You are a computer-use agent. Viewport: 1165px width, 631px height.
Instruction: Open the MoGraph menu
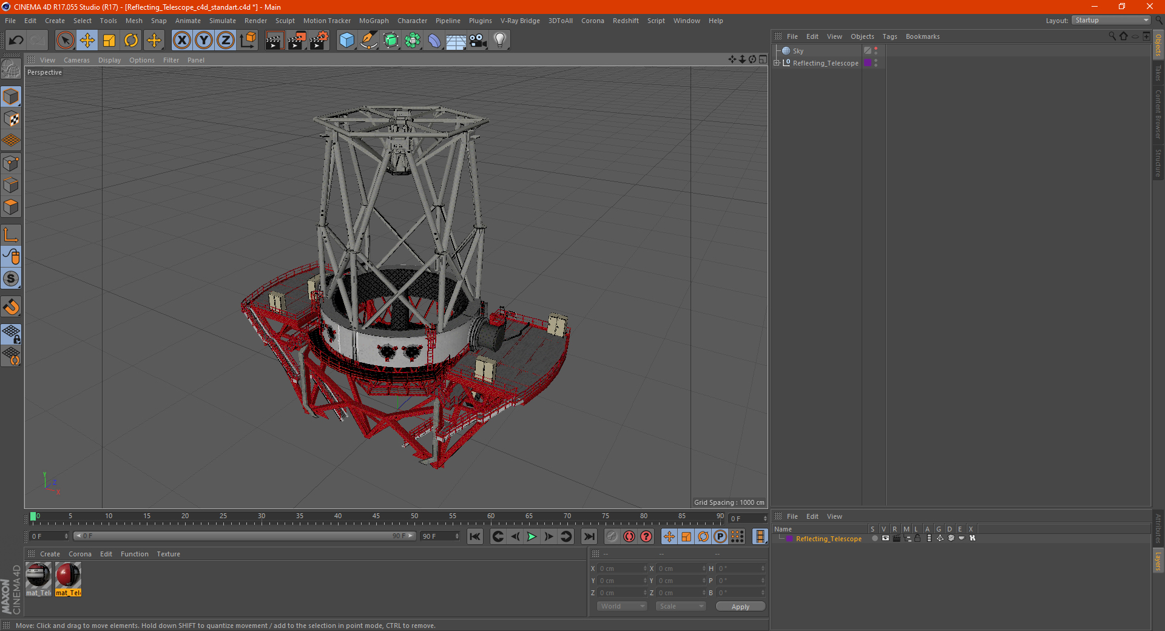coord(373,21)
